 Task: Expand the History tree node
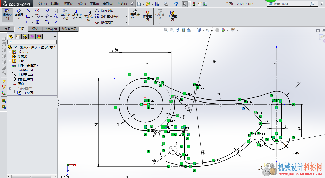(x=10, y=52)
